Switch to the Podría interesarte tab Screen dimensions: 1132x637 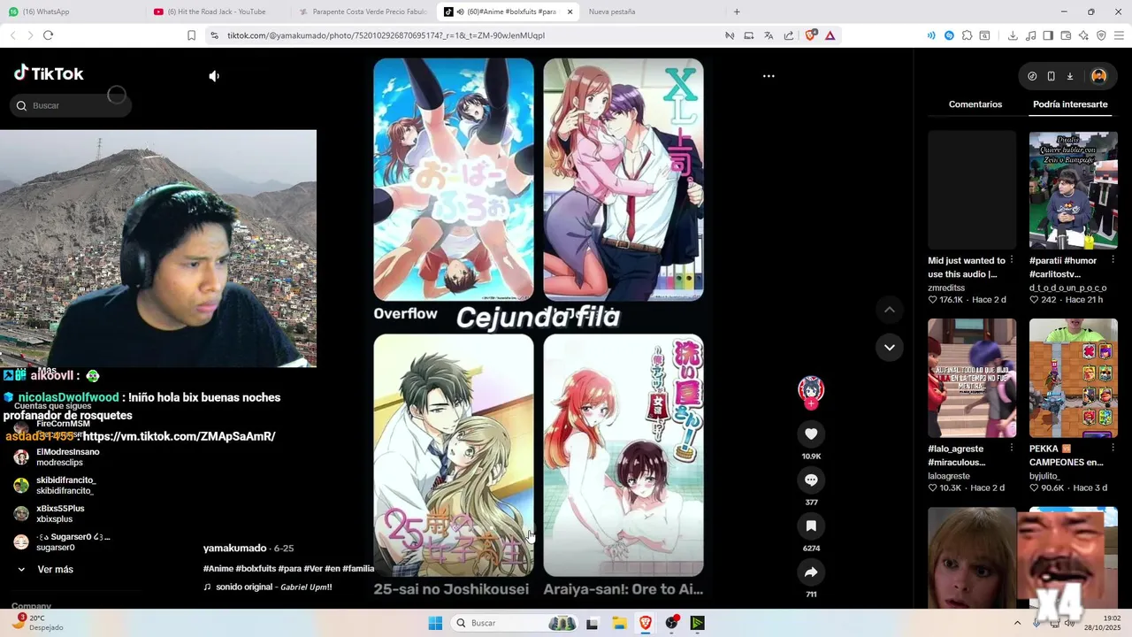[x=1070, y=104]
